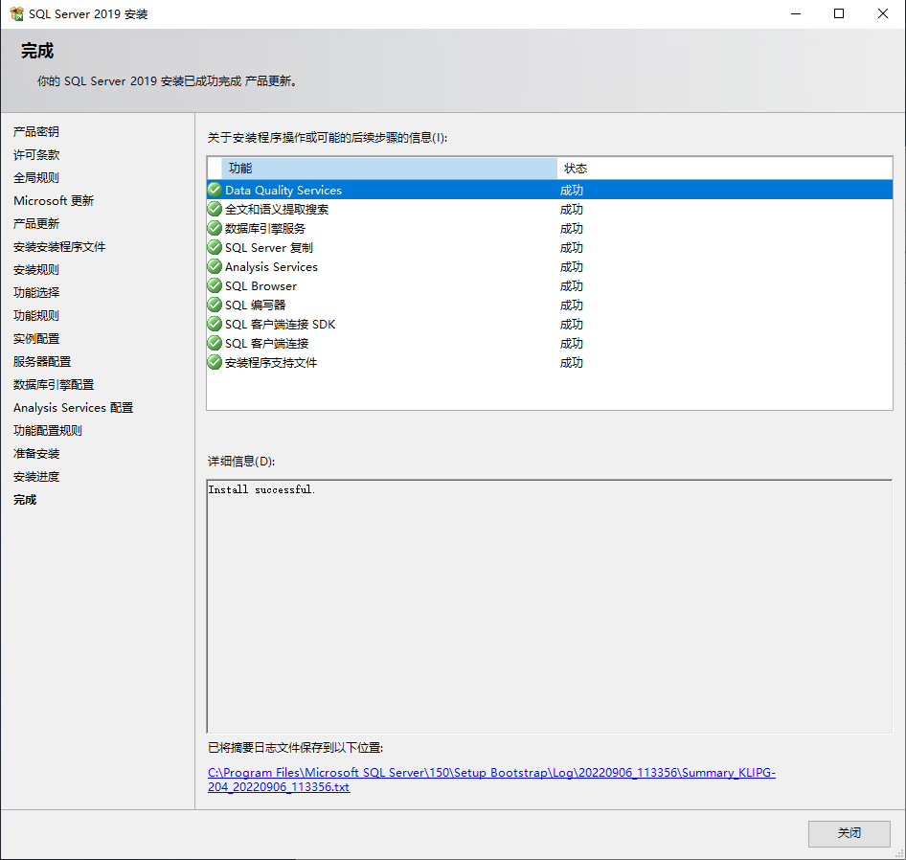906x860 pixels.
Task: Click green check icon beside SQL 客户端连接 SDK
Action: click(215, 324)
